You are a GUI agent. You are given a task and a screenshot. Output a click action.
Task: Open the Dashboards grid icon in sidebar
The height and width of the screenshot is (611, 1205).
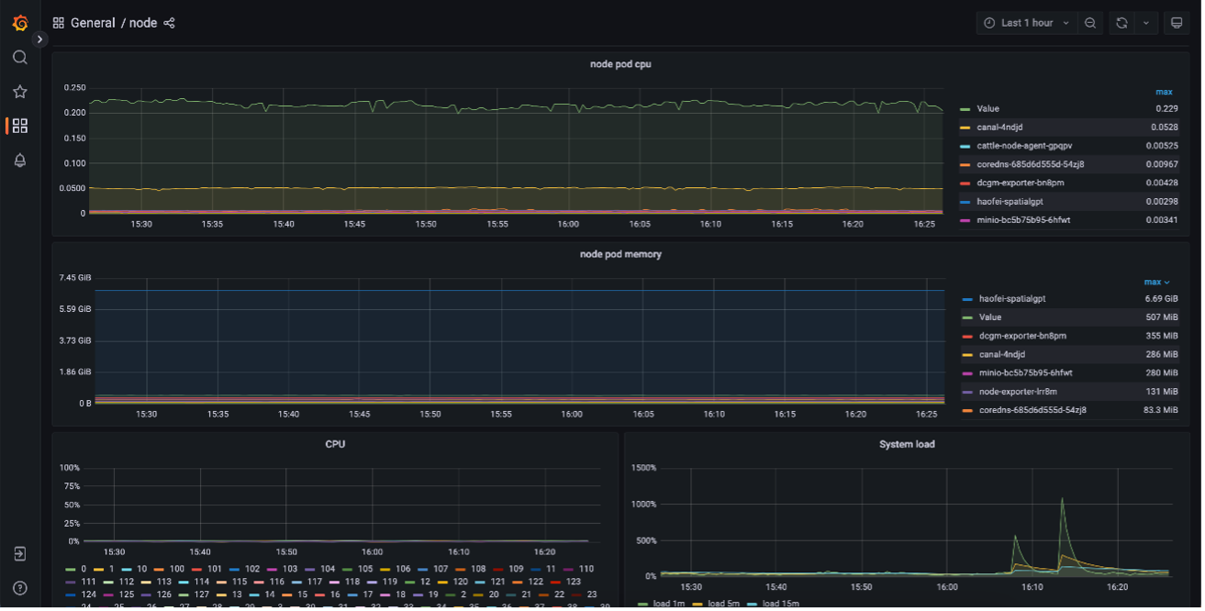coord(20,126)
